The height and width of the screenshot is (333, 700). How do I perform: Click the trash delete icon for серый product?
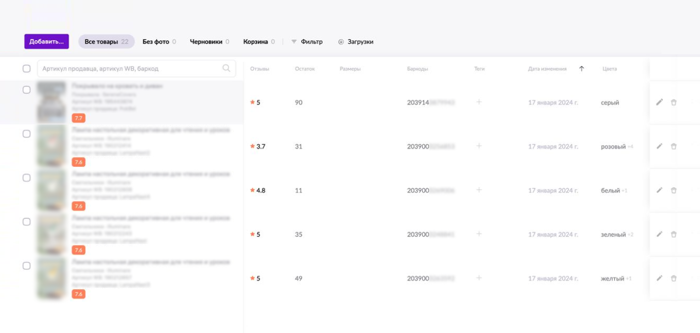674,102
